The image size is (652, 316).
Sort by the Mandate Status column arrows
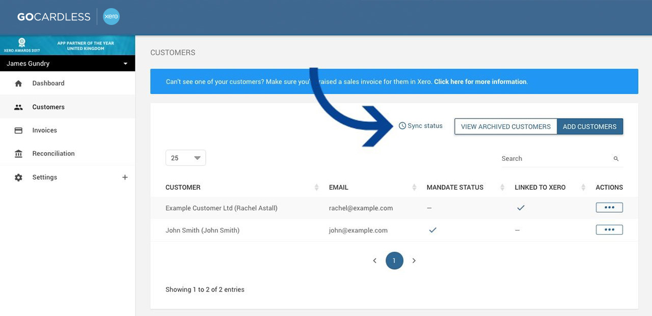[x=502, y=188]
